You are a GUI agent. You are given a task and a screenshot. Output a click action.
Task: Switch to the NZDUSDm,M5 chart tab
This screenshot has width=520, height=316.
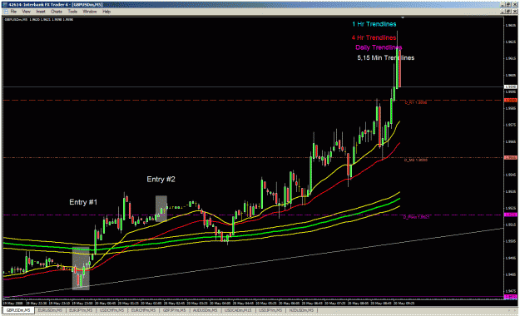(301, 310)
